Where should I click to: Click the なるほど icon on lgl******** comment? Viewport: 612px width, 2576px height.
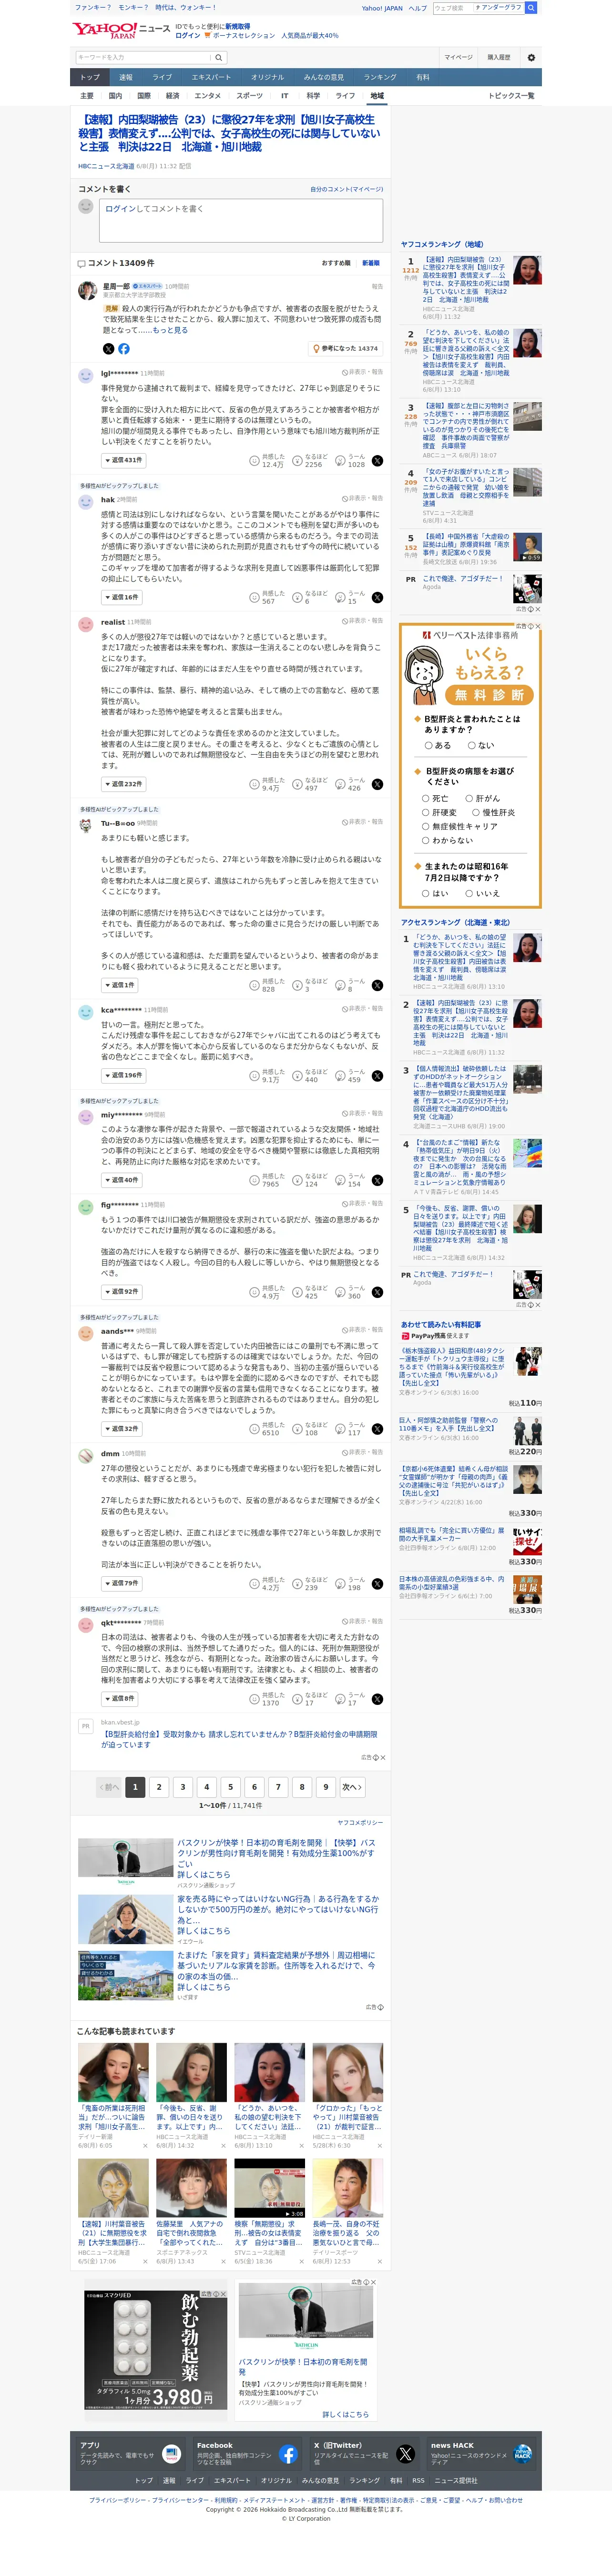[x=297, y=461]
